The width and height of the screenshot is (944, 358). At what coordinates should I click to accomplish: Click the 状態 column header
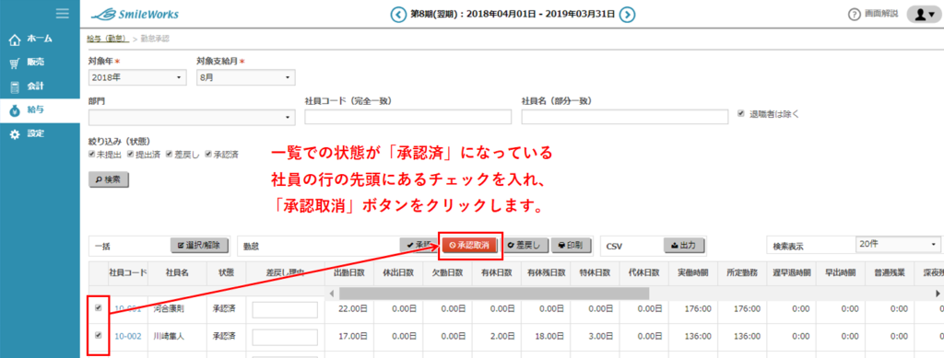pyautogui.click(x=227, y=272)
